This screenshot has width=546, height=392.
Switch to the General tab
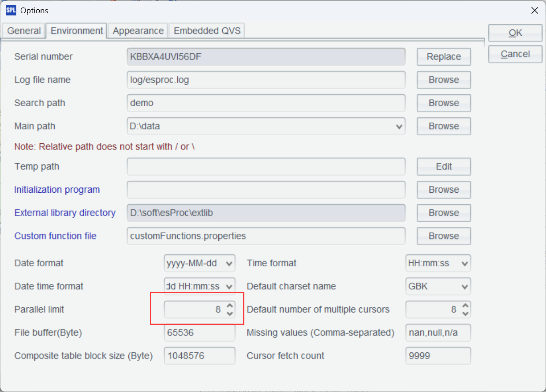(x=24, y=31)
